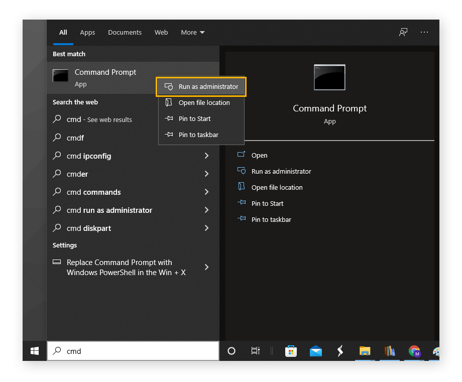Open the More dropdown in the search filters

click(192, 32)
